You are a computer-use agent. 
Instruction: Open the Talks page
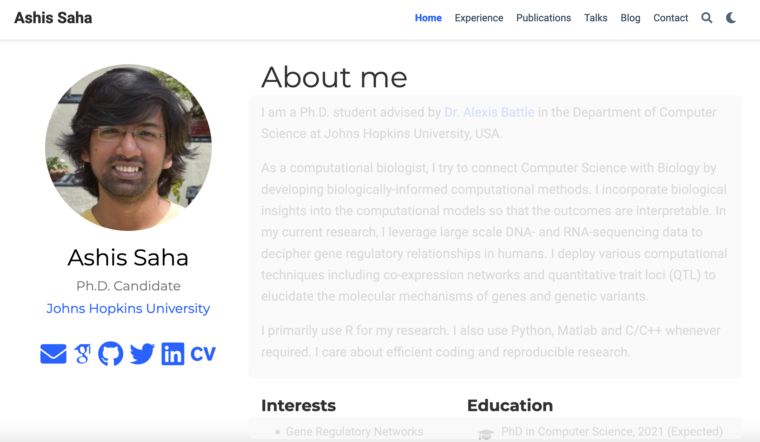595,18
